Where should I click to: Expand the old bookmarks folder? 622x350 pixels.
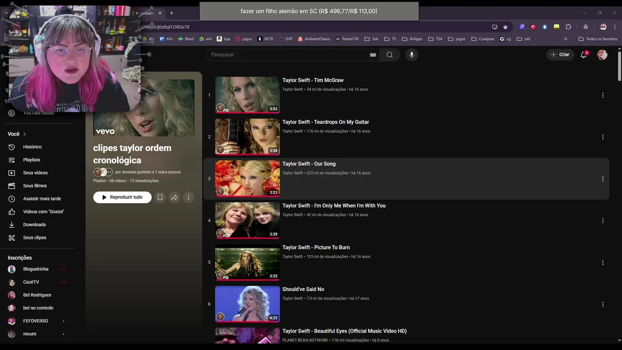[x=523, y=39]
